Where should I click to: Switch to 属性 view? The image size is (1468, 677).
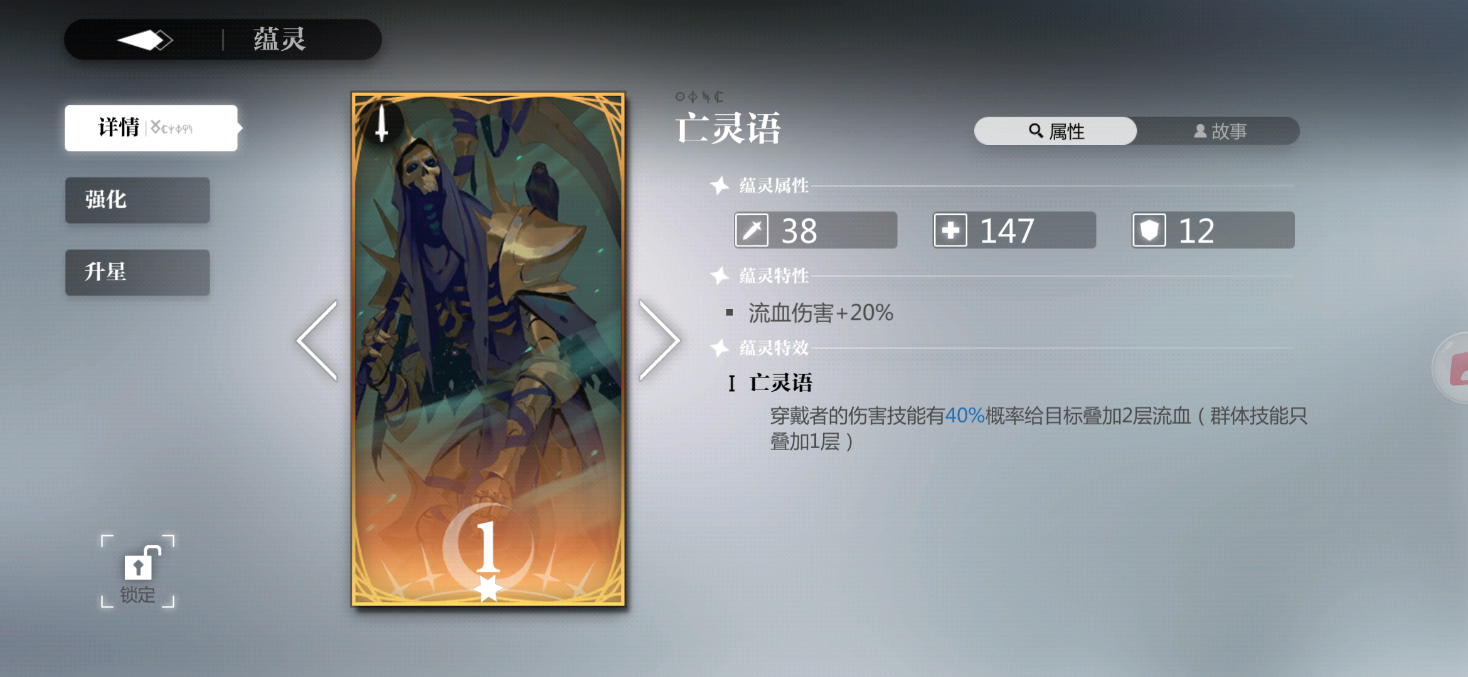(x=1056, y=131)
